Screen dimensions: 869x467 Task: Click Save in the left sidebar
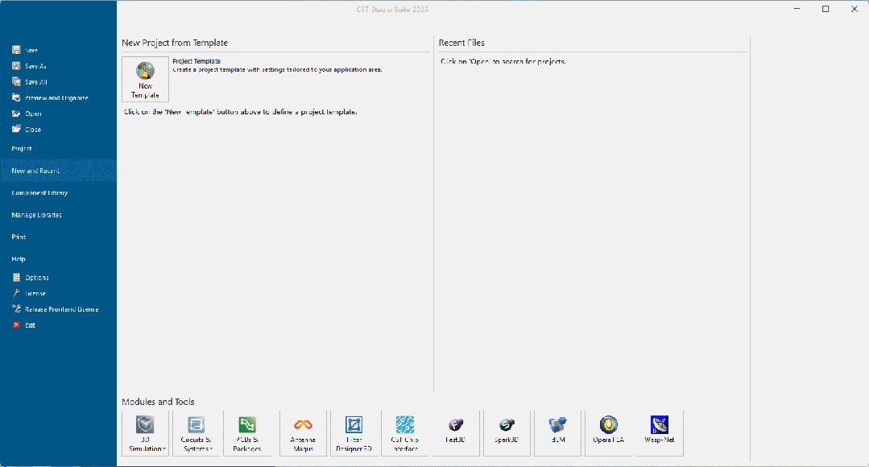[x=25, y=50]
